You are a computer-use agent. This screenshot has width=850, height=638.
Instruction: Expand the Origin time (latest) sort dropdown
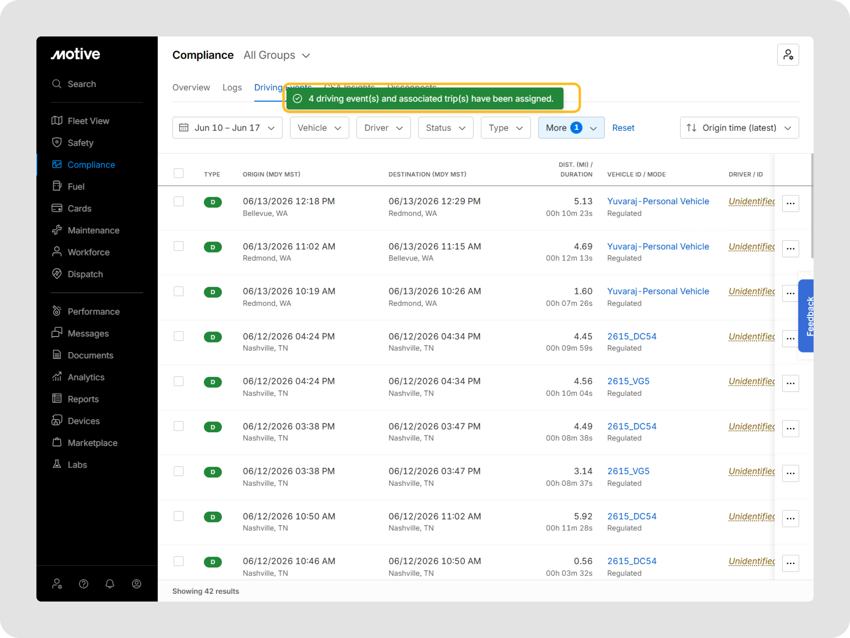(x=739, y=128)
